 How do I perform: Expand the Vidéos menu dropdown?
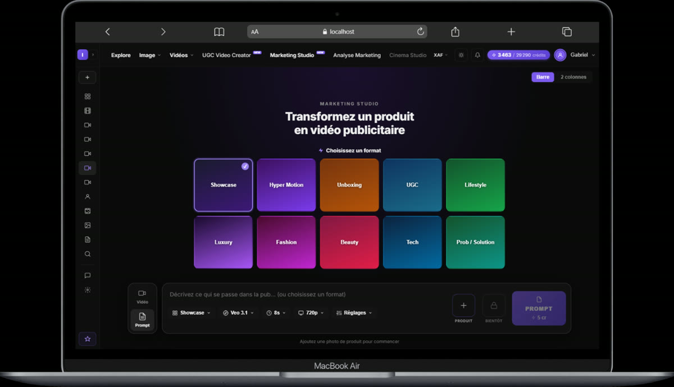(x=181, y=55)
